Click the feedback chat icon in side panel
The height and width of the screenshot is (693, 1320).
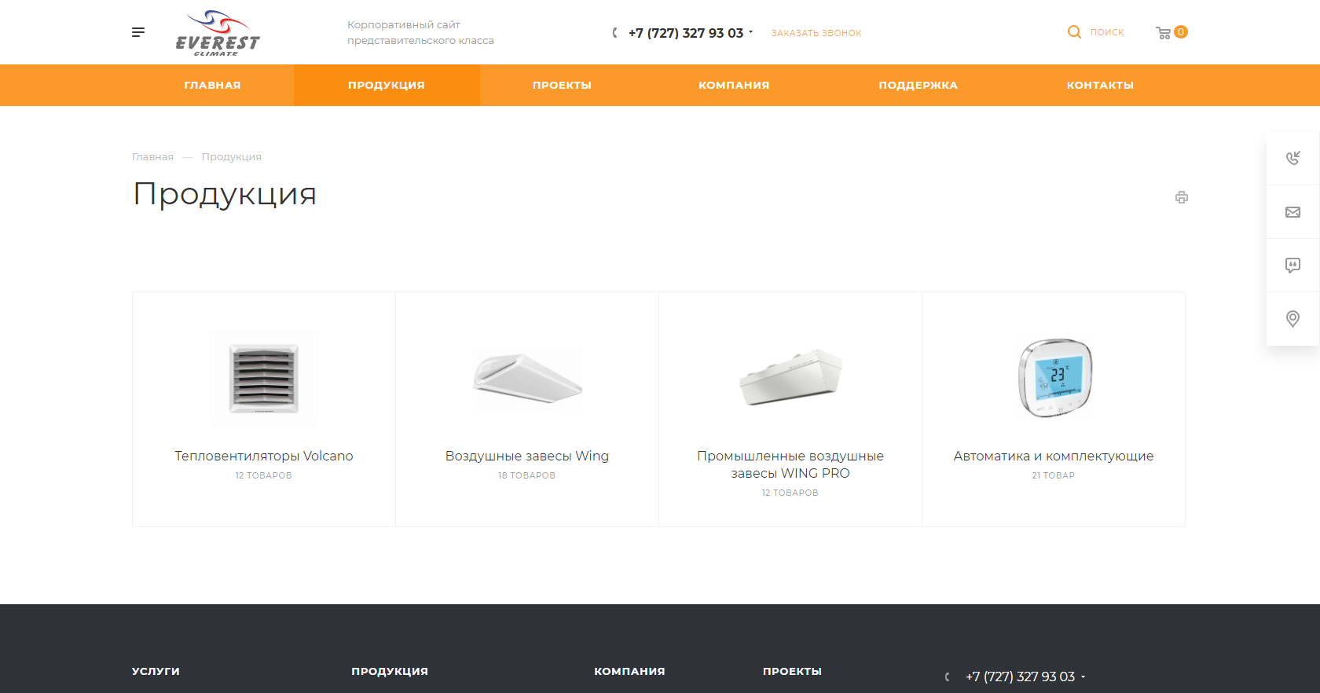point(1292,266)
